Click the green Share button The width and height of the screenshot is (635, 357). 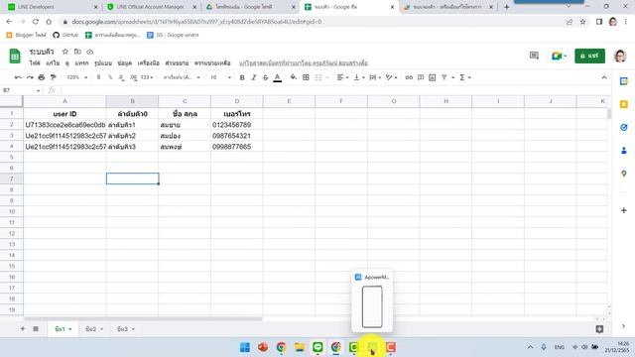(589, 56)
